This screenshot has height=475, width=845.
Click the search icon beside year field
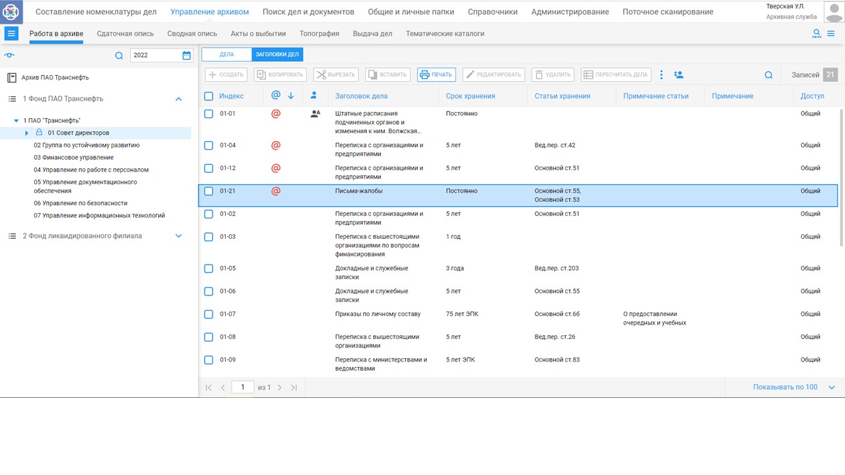point(119,56)
